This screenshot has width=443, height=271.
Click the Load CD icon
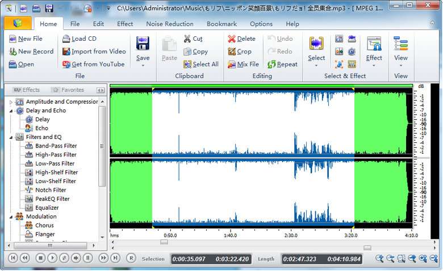(65, 39)
